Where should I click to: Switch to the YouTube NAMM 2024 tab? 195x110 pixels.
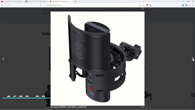tap(12, 2)
